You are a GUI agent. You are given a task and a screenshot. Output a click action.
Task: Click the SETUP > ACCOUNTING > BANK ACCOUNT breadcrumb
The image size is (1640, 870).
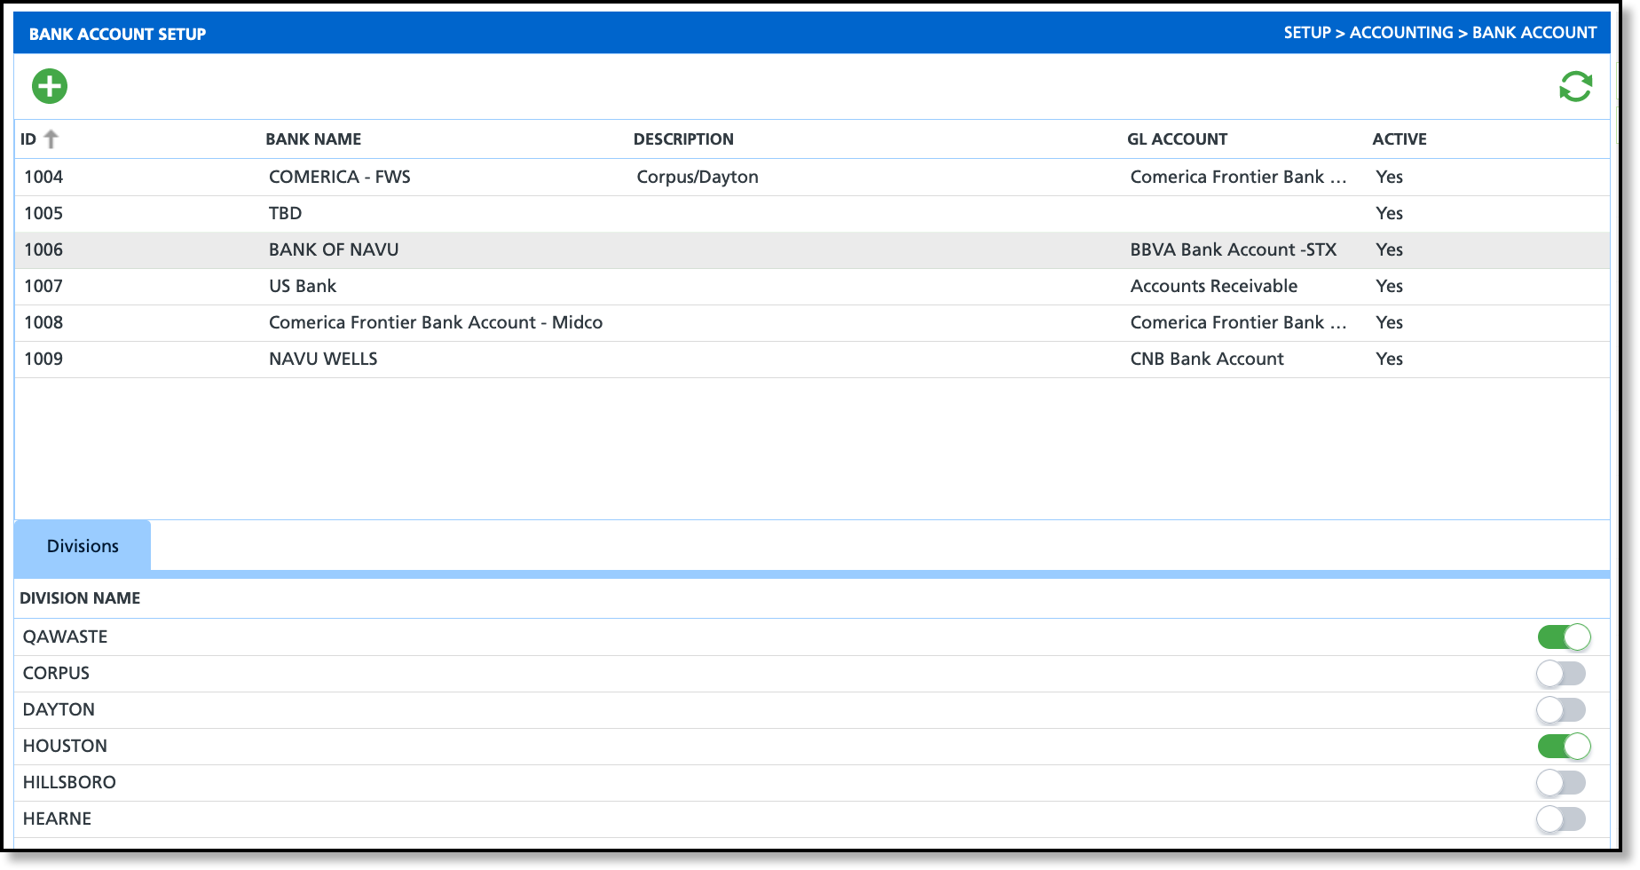[x=1439, y=33]
